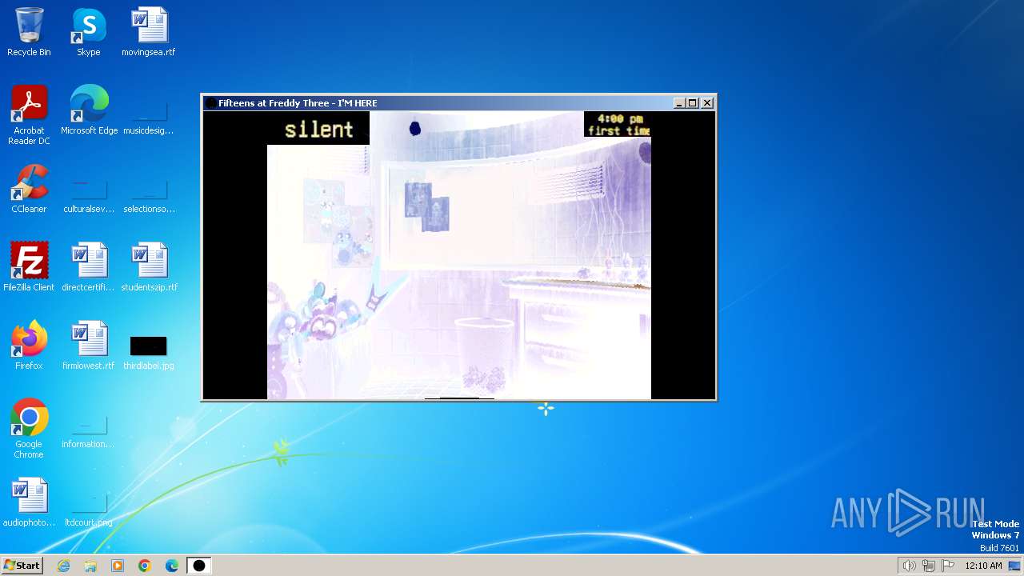Click the volume speaker tray icon

coord(909,566)
